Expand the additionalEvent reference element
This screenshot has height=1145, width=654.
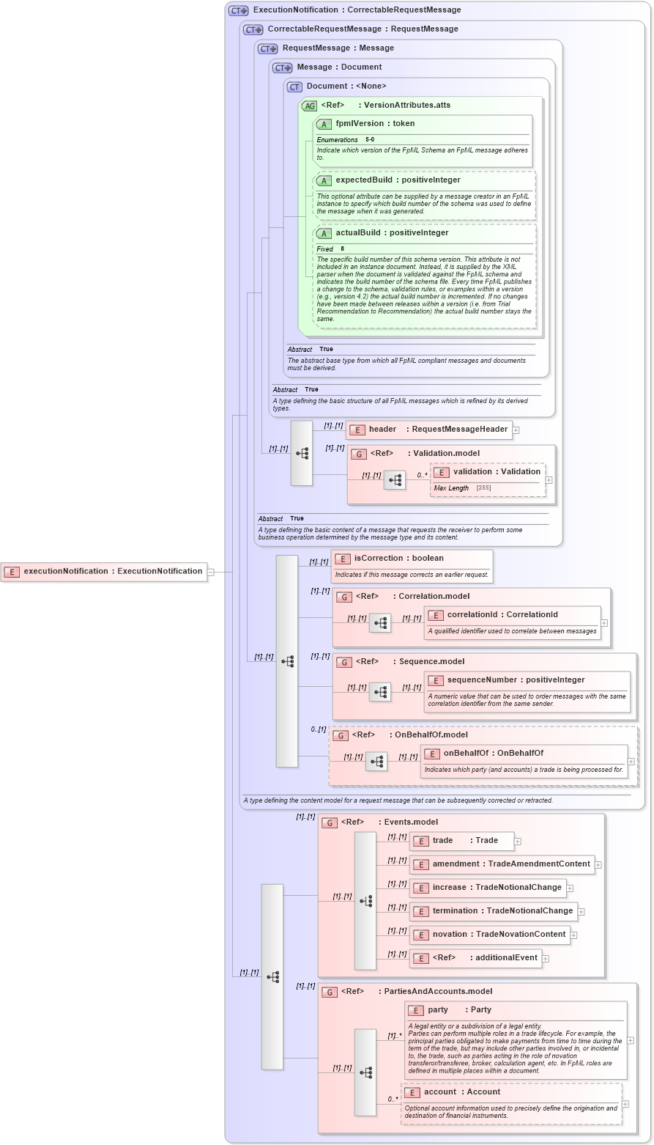coord(546,959)
